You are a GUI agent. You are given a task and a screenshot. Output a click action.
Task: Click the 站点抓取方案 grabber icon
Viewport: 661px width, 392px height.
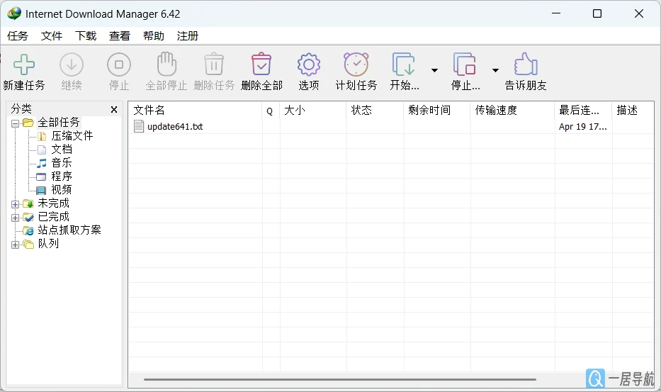coord(28,231)
